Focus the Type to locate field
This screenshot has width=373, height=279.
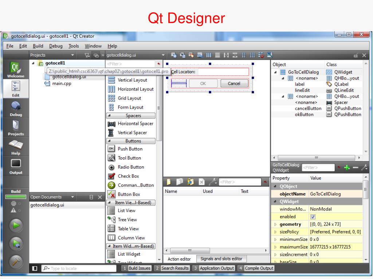click(79, 268)
